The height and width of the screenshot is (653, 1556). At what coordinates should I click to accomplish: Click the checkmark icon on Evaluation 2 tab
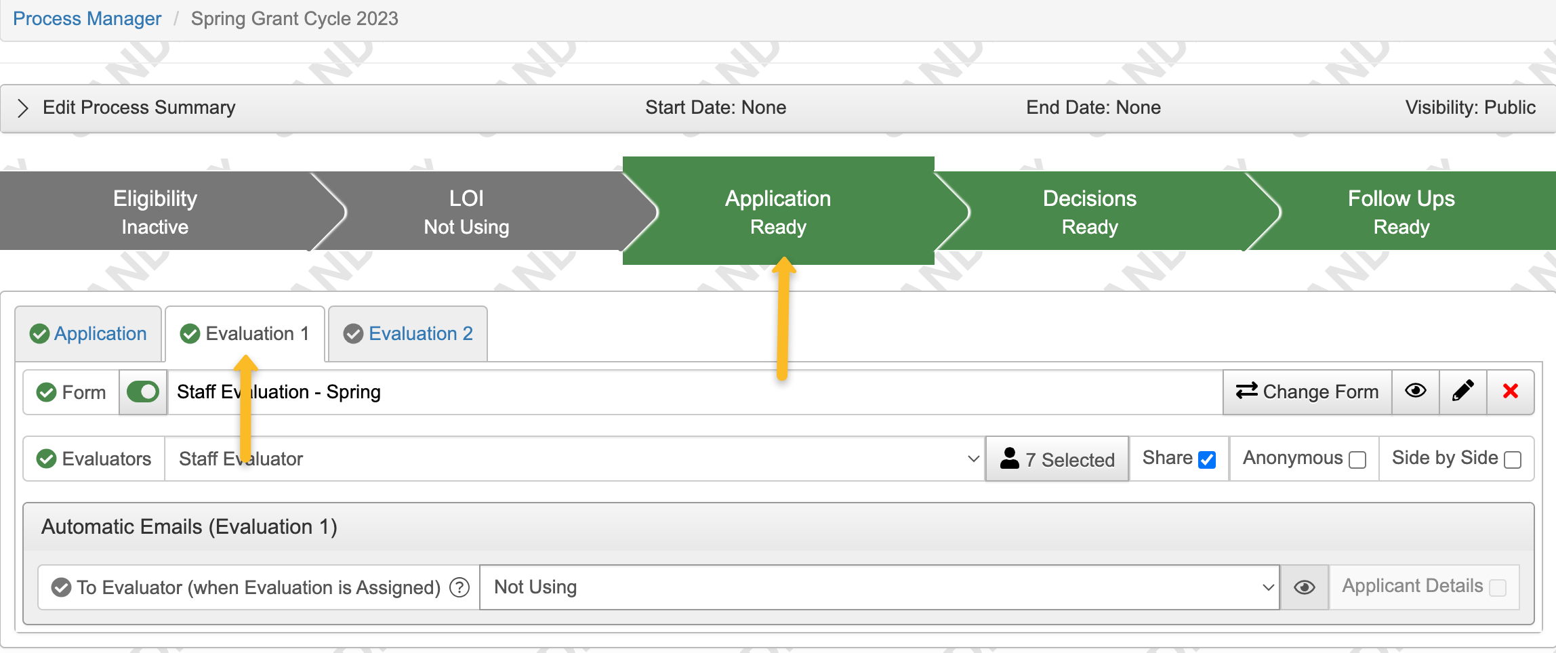(352, 333)
